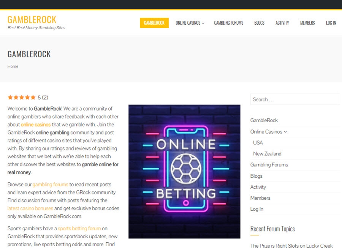Follow the Home breadcrumb link
The image size is (342, 248).
(13, 66)
